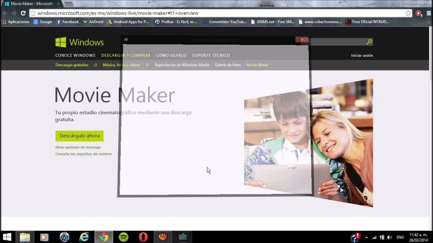Viewport: 433px width, 243px height.
Task: Open the Foro Oficial INTRUD... bookmark
Action: point(368,22)
